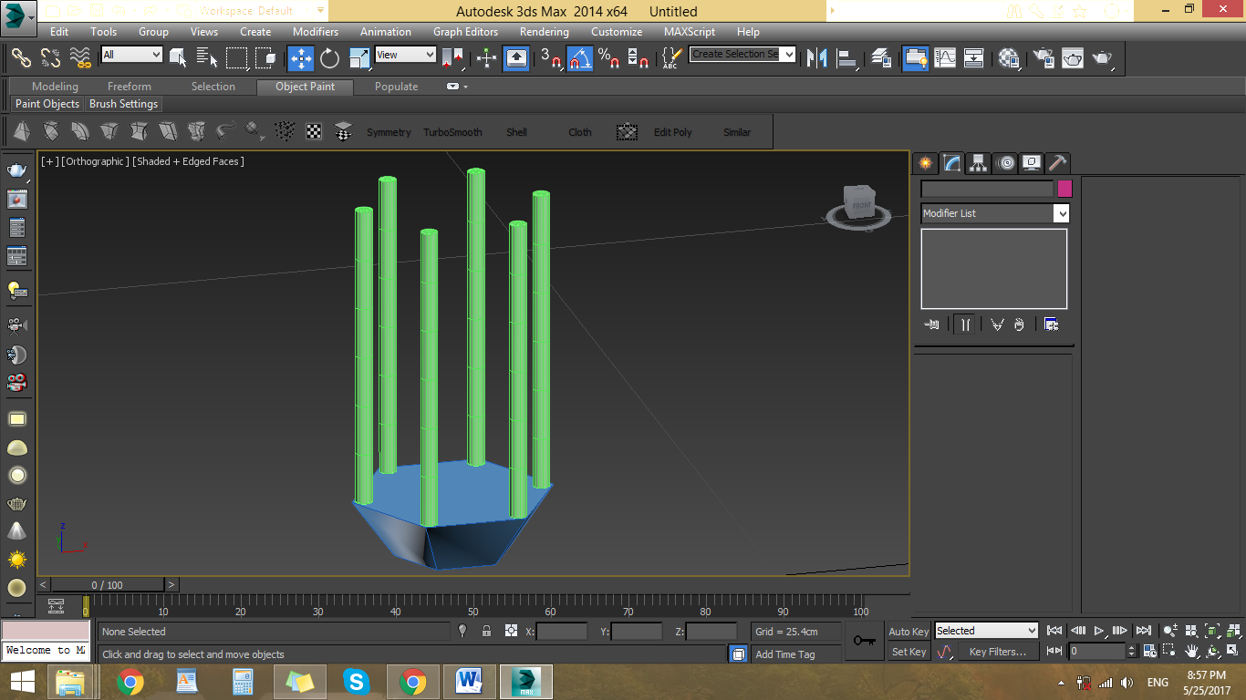This screenshot has width=1246, height=700.
Task: Open the Utilities panel hammer icon
Action: [1057, 163]
